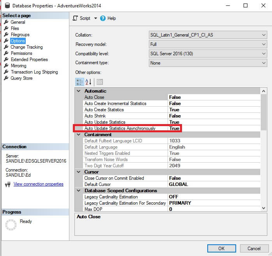Open the Filegroups page
Viewport: 272px width, 256px height.
pyautogui.click(x=20, y=35)
